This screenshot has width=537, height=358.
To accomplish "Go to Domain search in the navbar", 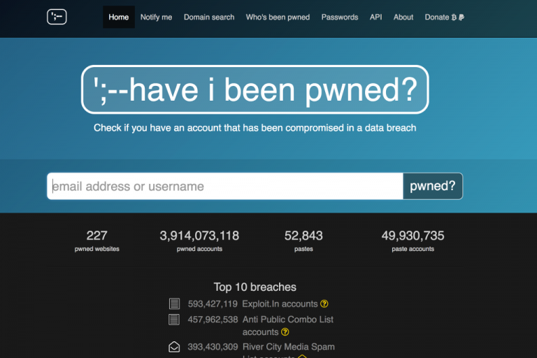I will tap(209, 17).
